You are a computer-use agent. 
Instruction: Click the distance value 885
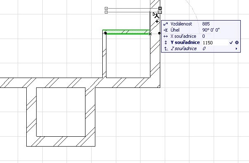point(206,24)
